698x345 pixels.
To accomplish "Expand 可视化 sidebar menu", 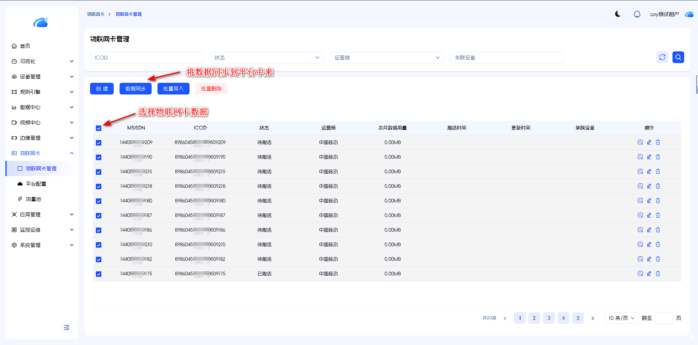I will click(x=42, y=61).
